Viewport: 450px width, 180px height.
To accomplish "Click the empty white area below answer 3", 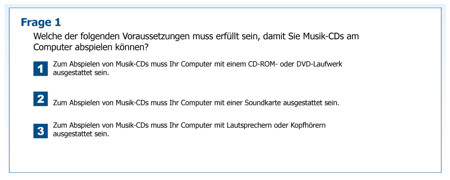I will (225, 155).
